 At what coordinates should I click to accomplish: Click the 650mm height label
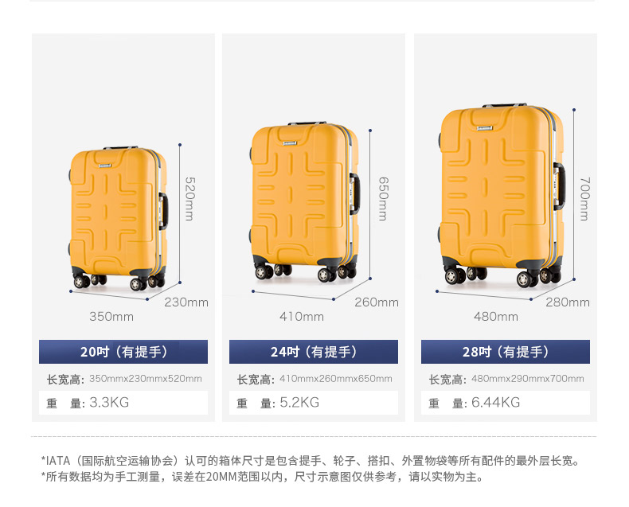click(x=384, y=199)
